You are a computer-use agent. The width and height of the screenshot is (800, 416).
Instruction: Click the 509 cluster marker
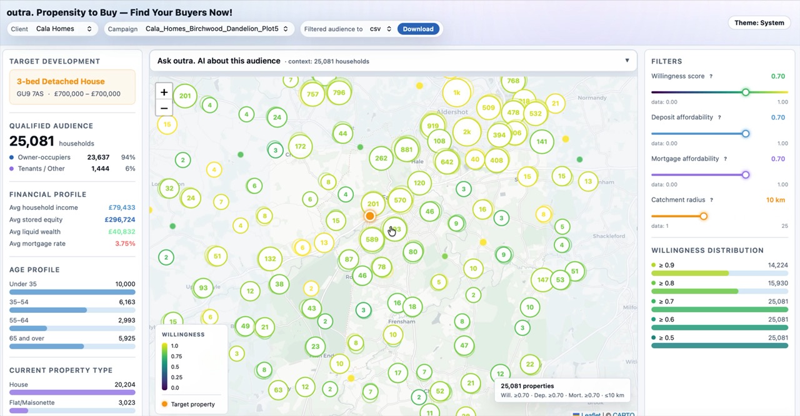pos(489,107)
